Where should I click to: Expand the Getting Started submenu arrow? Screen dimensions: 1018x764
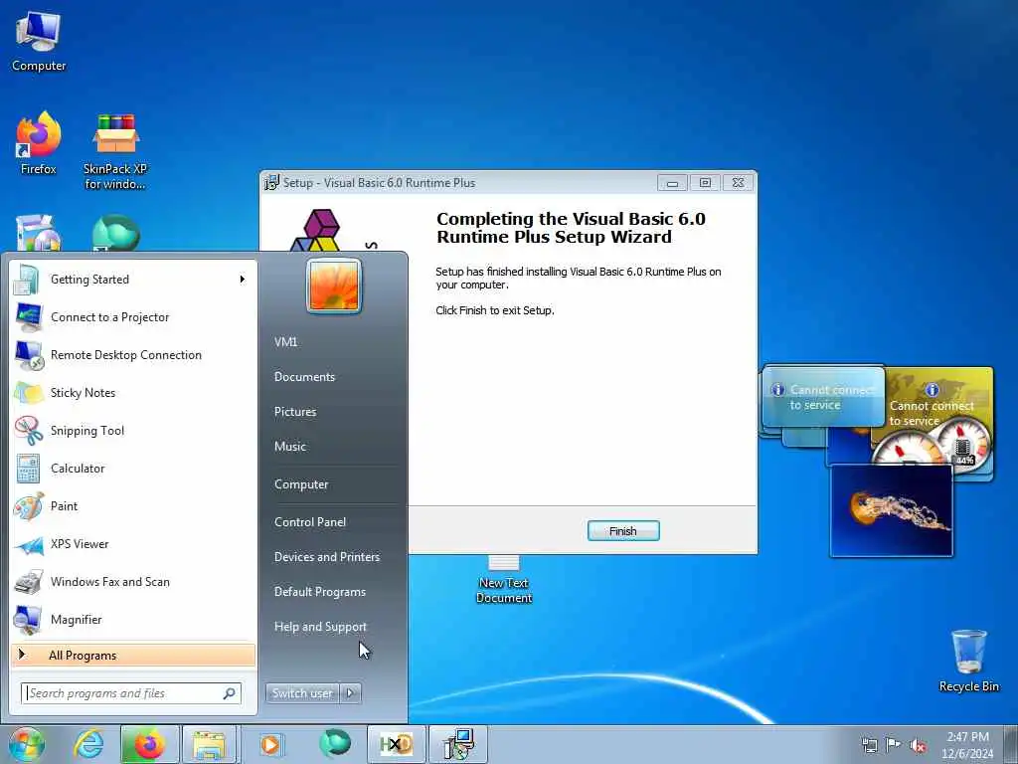[243, 280]
